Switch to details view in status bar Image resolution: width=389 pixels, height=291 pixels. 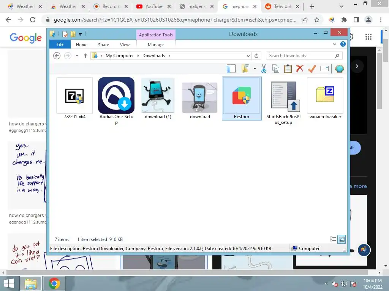333,239
